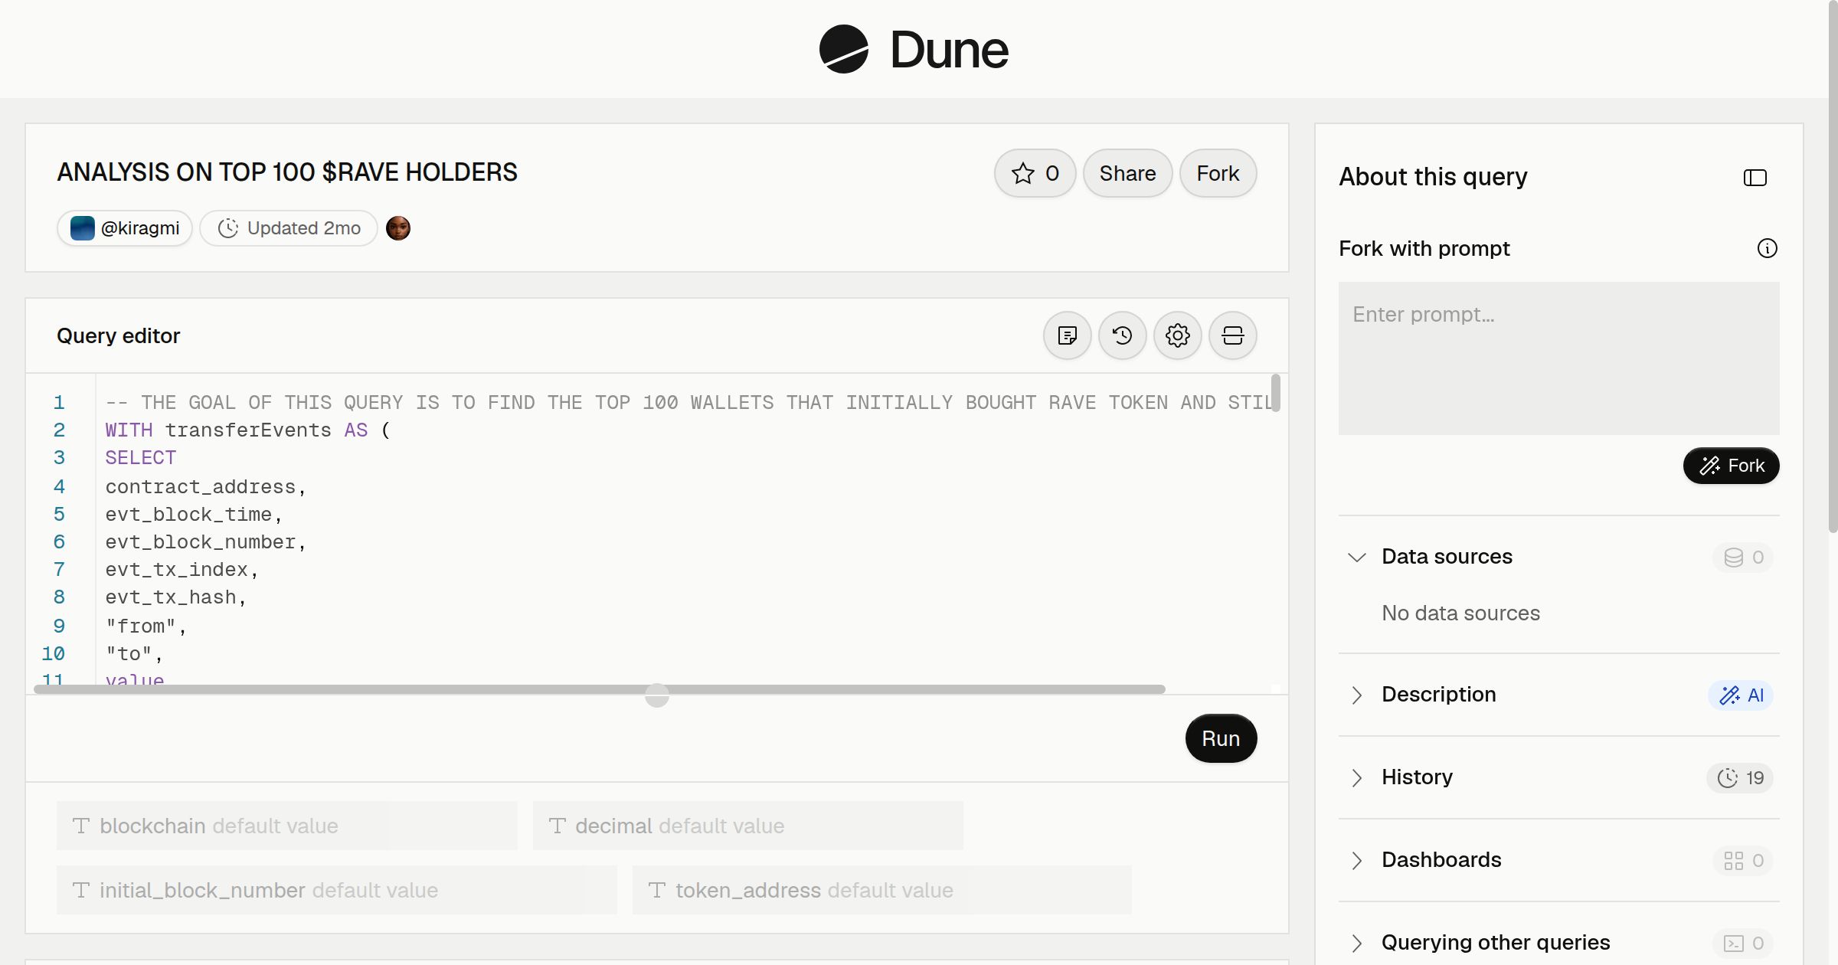Click the AI description generate badge
This screenshot has height=965, width=1838.
pos(1741,695)
